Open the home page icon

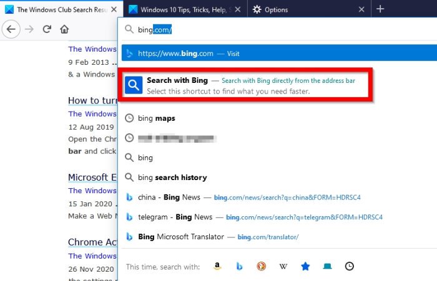coord(64,29)
